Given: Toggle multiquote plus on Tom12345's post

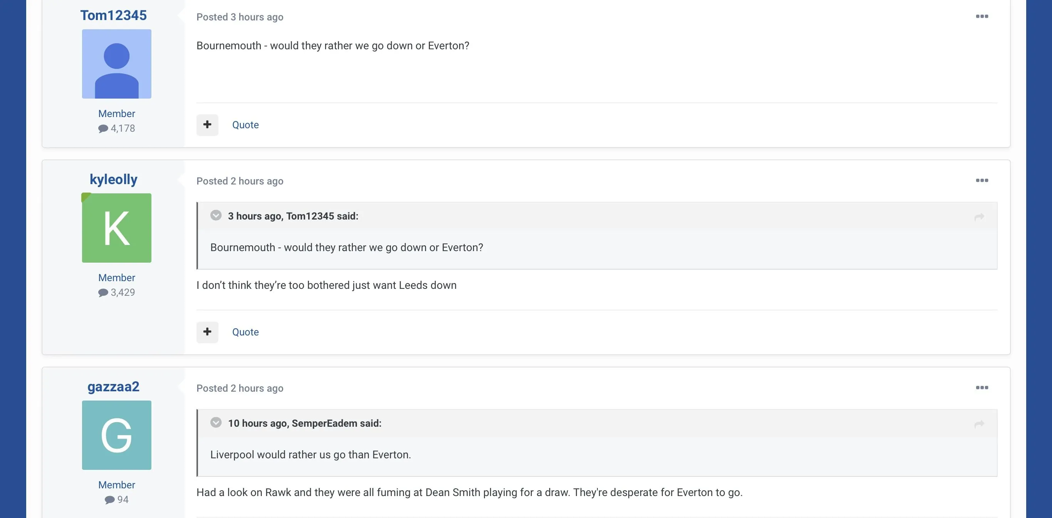Looking at the screenshot, I should [x=207, y=124].
